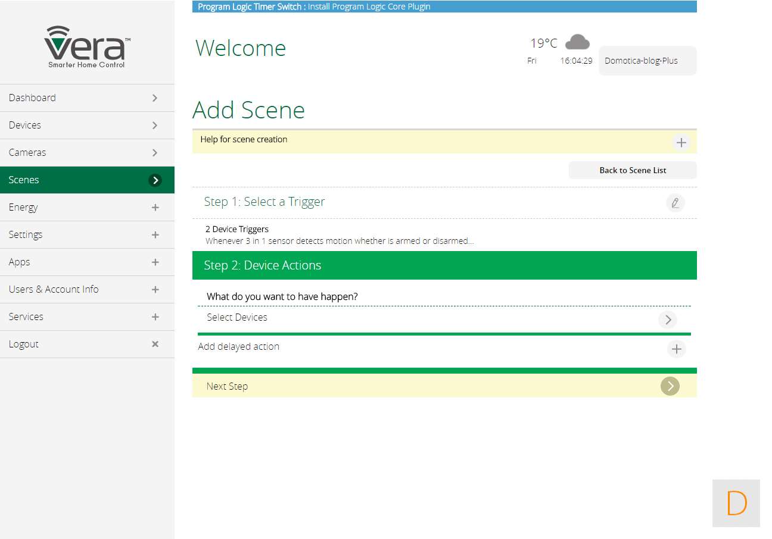Click the Step 2: Device Actions header
The image size is (772, 539).
coord(444,265)
